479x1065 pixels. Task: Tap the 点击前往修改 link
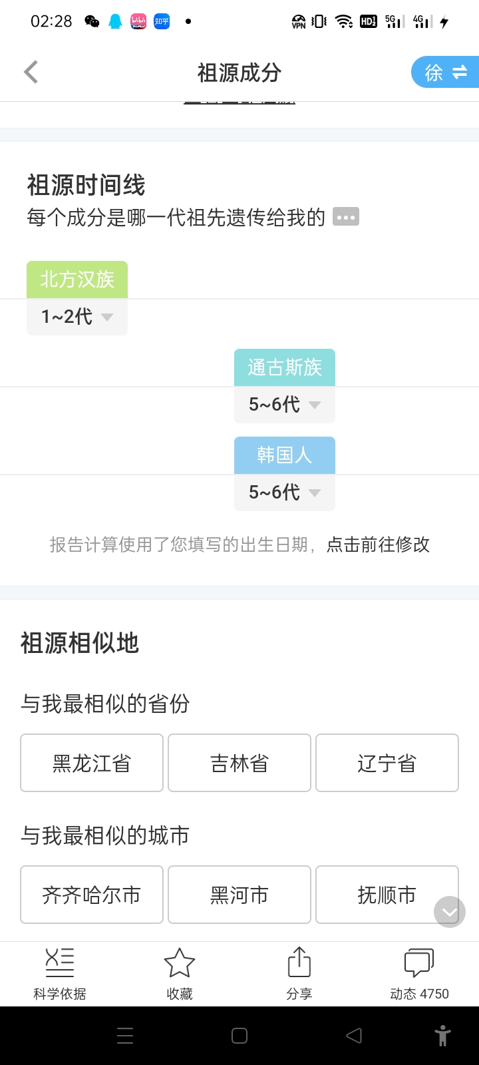[x=378, y=544]
